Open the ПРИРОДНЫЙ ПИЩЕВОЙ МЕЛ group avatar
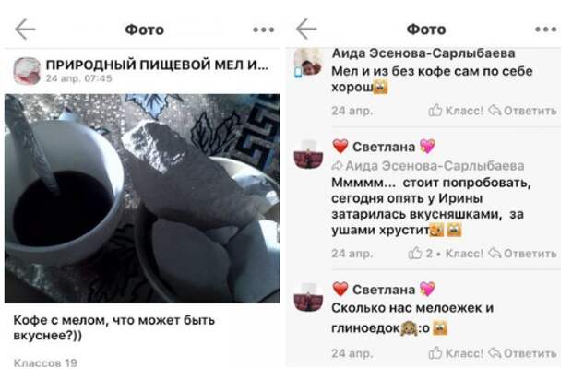Screen dimensions: 572x380 coord(27,71)
